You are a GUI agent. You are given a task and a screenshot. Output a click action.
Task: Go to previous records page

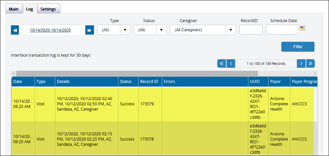click(x=231, y=64)
